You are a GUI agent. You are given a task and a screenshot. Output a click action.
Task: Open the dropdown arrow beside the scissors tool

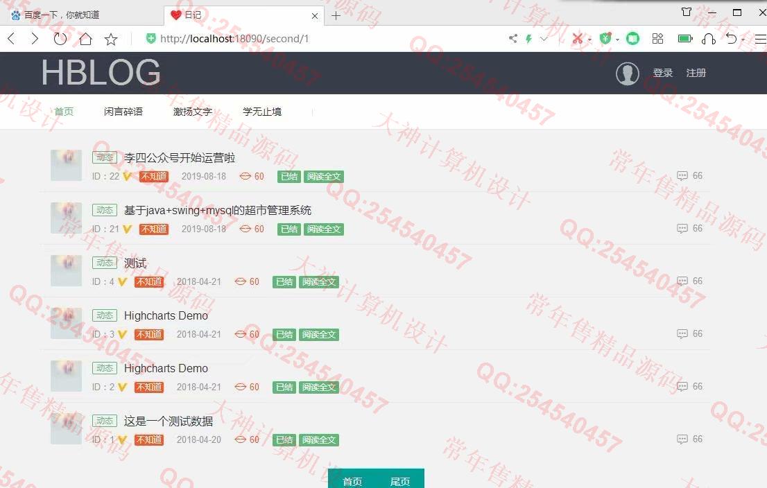[x=589, y=40]
